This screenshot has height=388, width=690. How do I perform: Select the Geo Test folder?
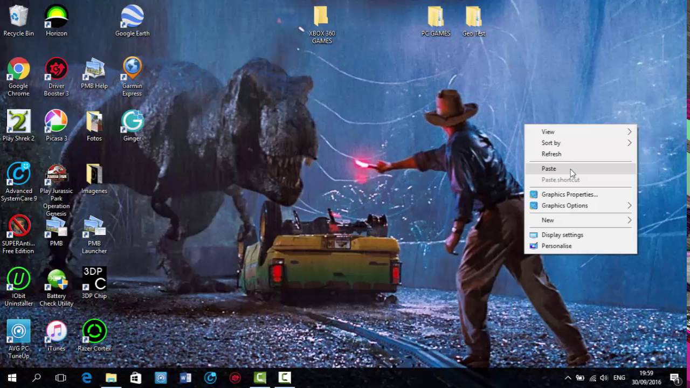pos(474,20)
